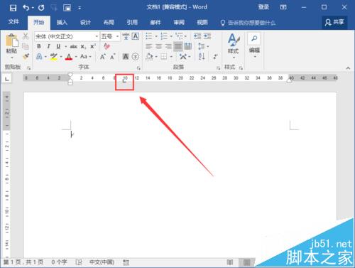Click the sort A-Z icon
The image size is (355, 268).
pyautogui.click(x=202, y=56)
